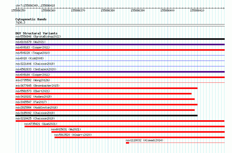Click the red bar of esv3677645
Screen dimensions: 232x153
coord(106,88)
